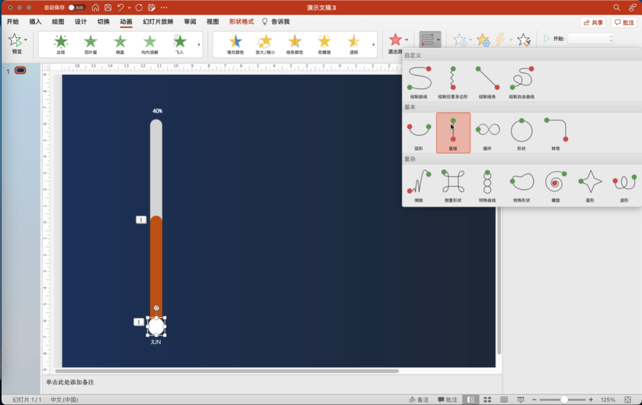This screenshot has width=642, height=405.
Task: Click the 批注 button in the ribbon
Action: (624, 23)
